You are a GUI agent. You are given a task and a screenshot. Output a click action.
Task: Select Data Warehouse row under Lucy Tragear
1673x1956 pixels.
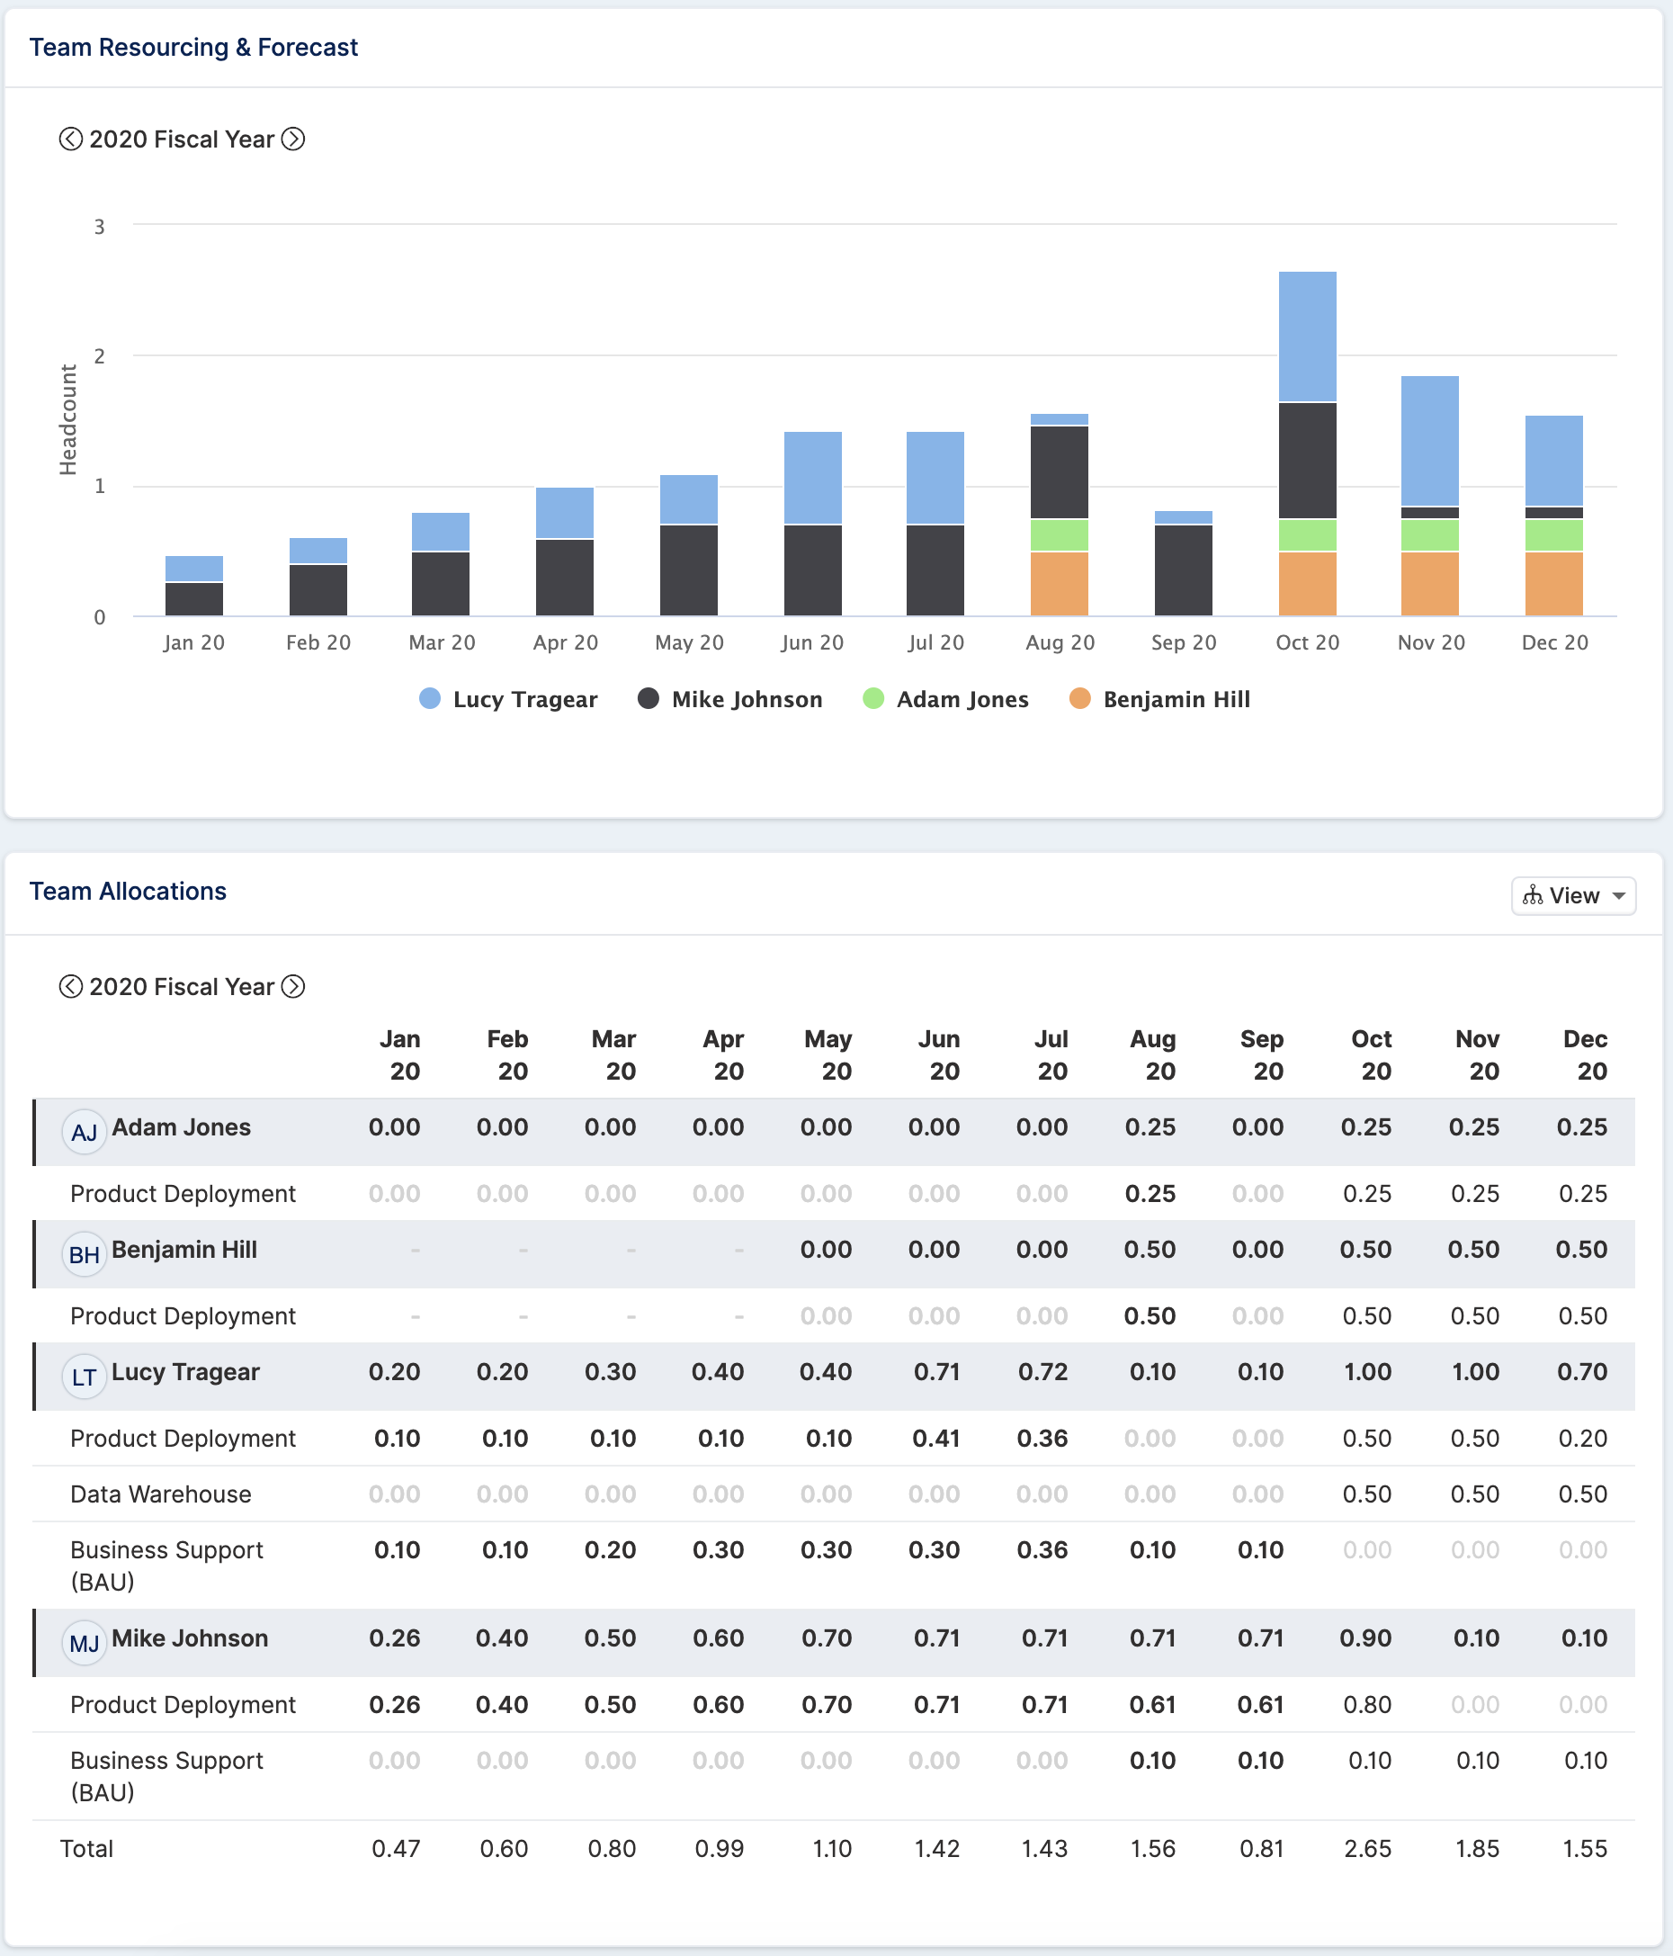834,1494
